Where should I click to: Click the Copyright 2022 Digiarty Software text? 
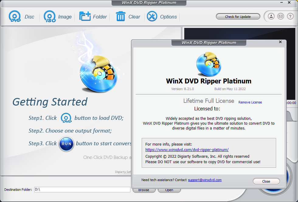pos(197,156)
